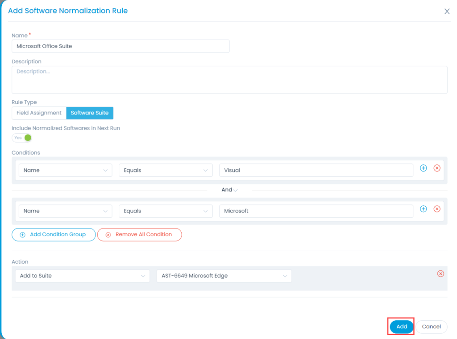The image size is (457, 339).
Task: Remove the Visual condition row
Action: tap(436, 168)
